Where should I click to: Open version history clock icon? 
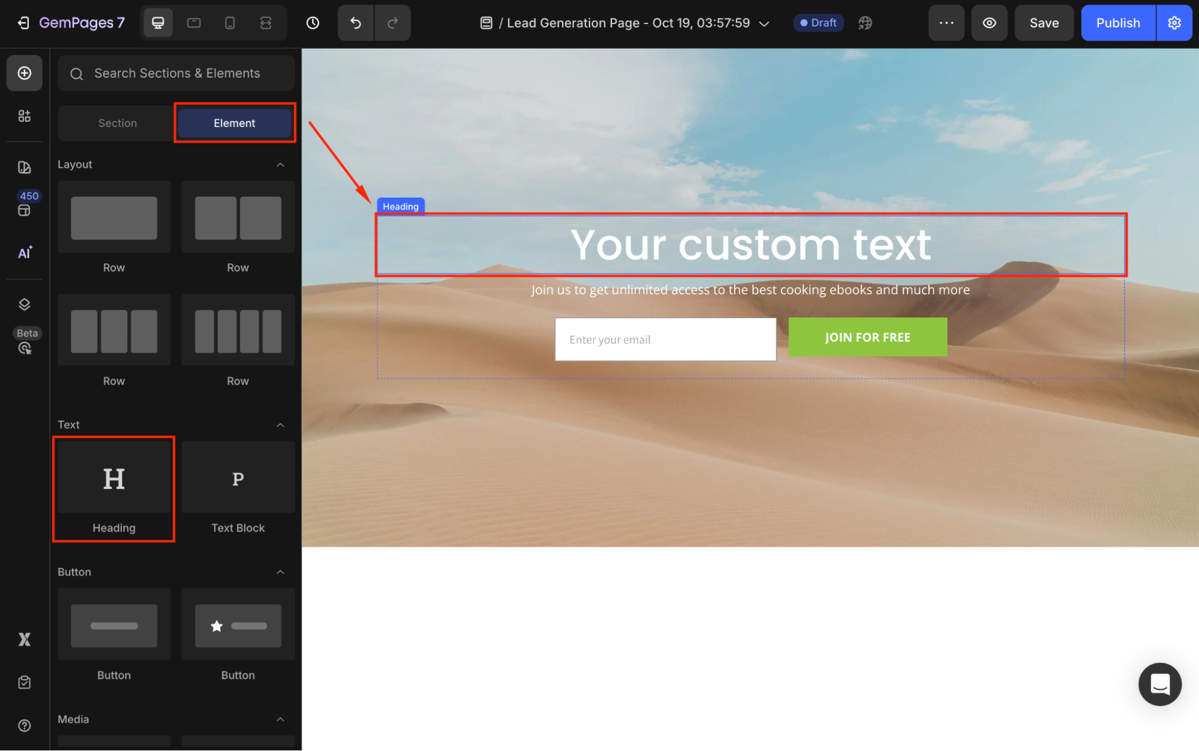click(x=312, y=23)
